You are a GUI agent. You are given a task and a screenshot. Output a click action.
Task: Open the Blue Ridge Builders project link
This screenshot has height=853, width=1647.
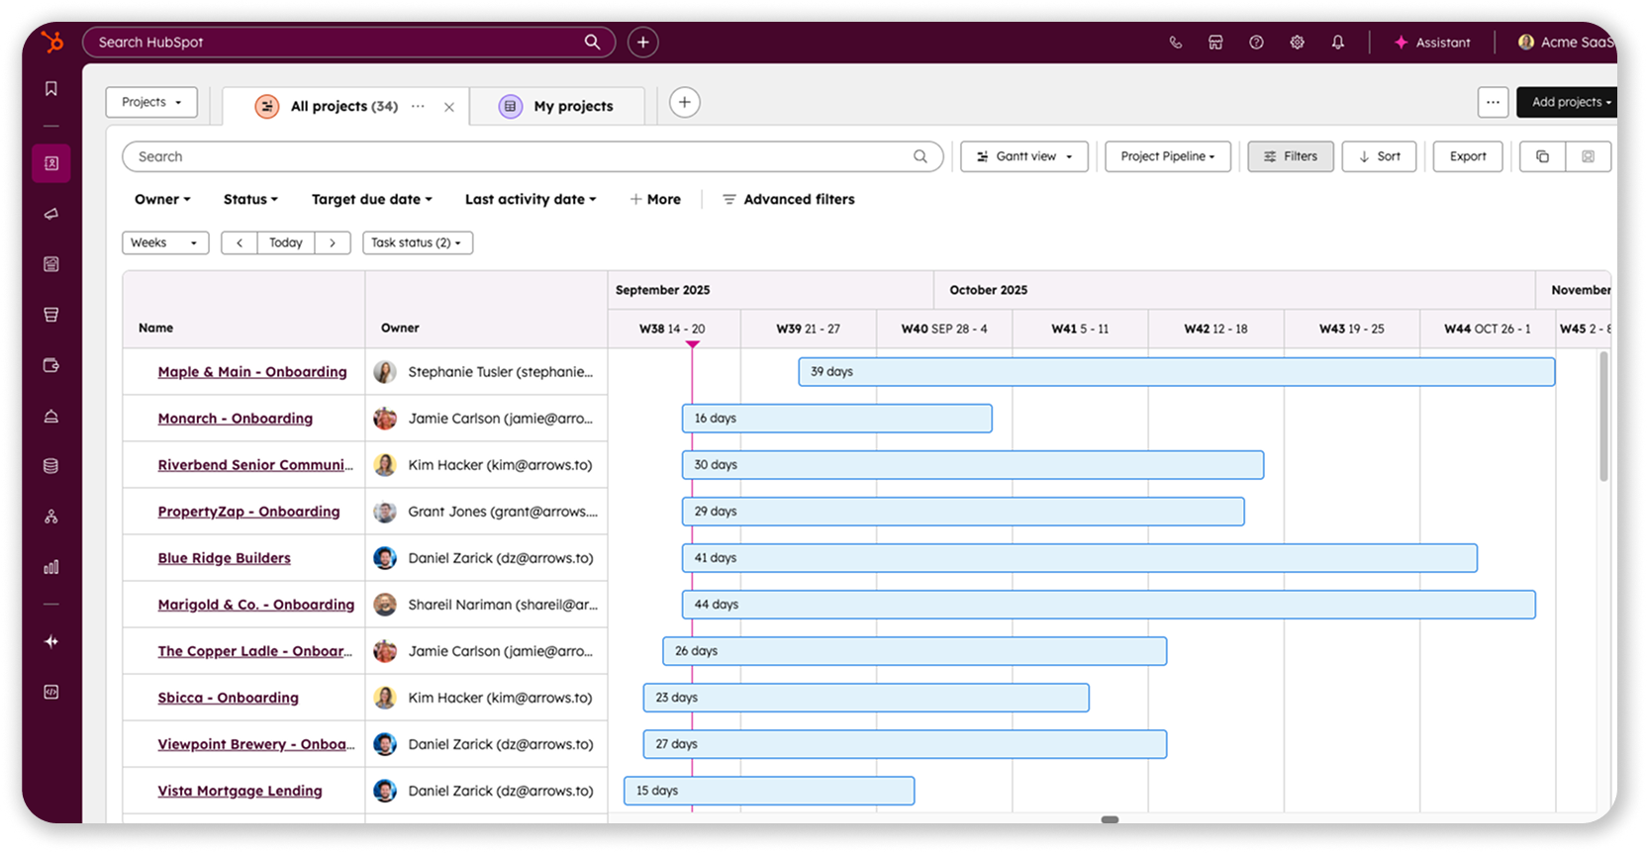tap(225, 558)
